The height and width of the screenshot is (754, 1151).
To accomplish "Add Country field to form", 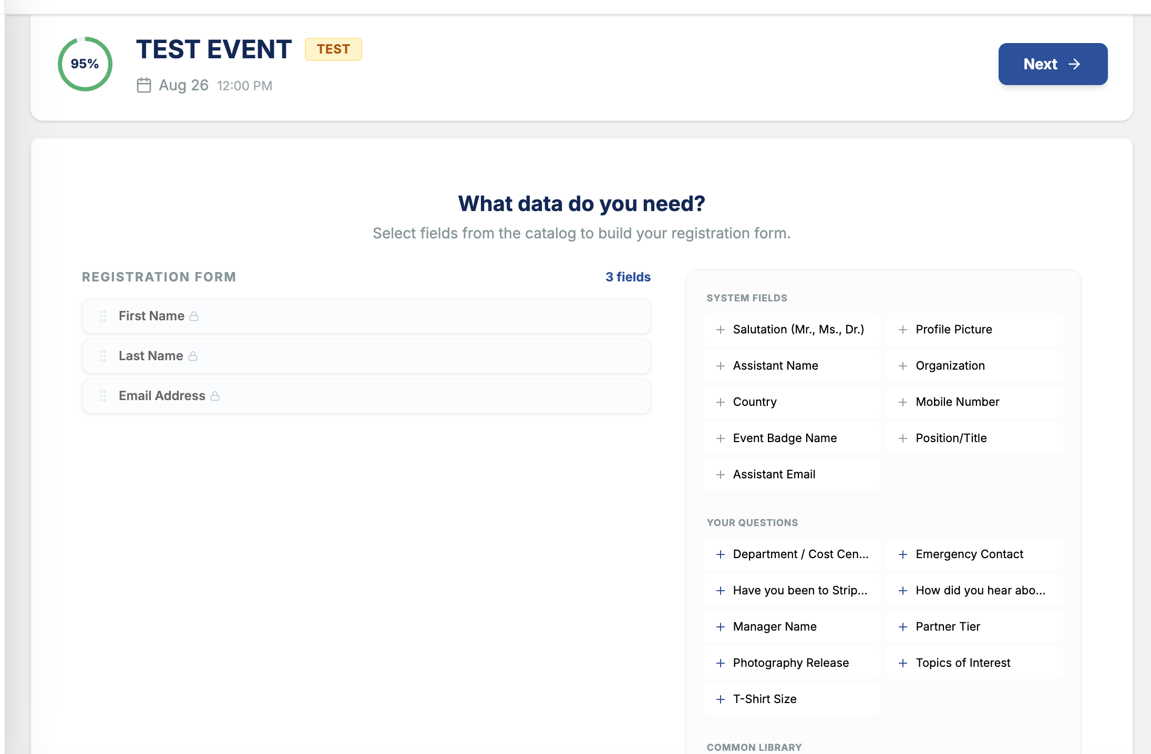I will pyautogui.click(x=792, y=402).
